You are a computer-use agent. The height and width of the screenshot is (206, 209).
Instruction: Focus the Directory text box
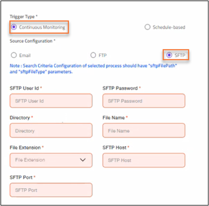(51, 131)
